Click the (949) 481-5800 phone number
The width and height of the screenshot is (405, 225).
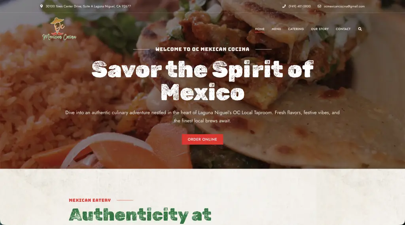click(299, 6)
